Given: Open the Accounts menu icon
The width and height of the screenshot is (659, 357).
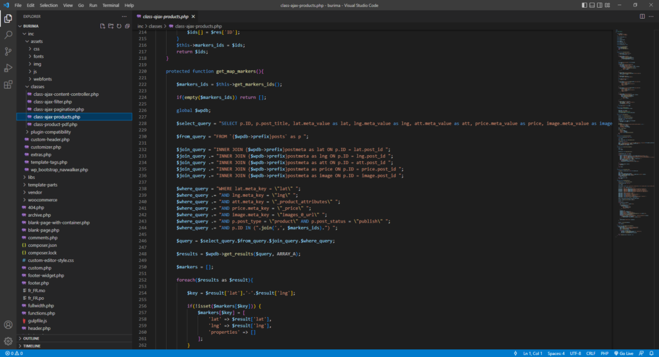Looking at the screenshot, I should 8,325.
